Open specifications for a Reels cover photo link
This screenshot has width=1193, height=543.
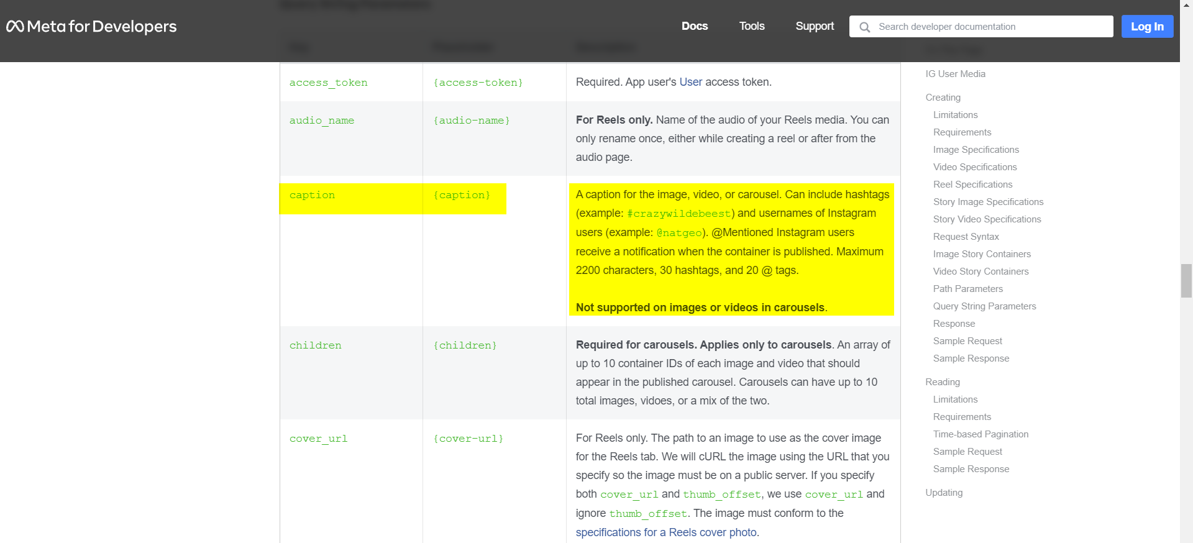point(666,532)
